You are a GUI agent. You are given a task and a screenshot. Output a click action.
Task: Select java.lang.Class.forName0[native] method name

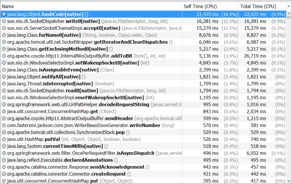44,35
